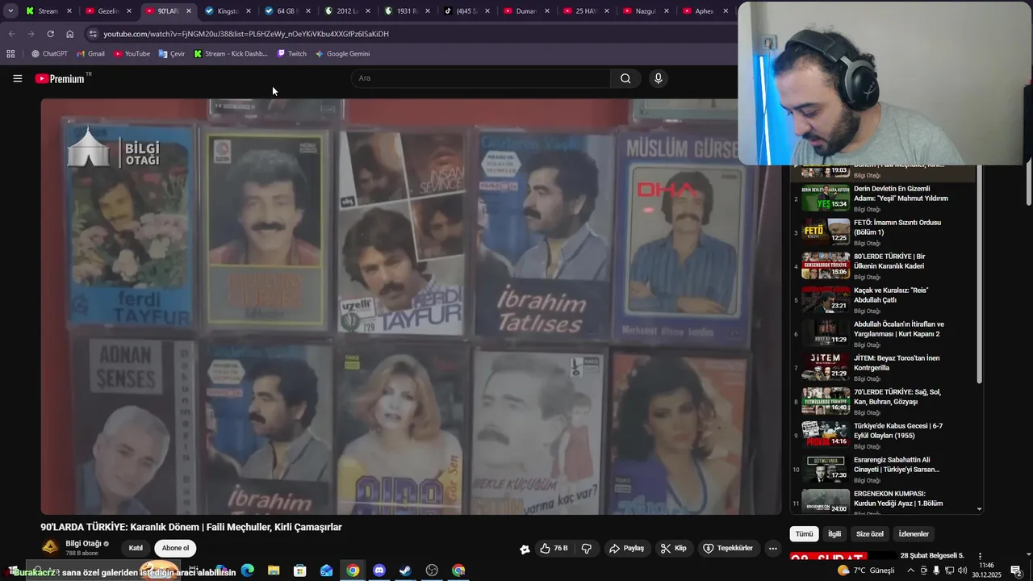Image resolution: width=1033 pixels, height=581 pixels.
Task: Play Kaçak ve Kuralsız Reis Abdullah Çatlı
Action: coord(885,299)
